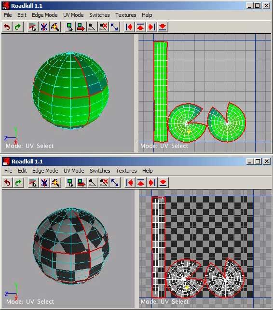The image size is (273, 310).
Task: Choose the UV scale arrows tool in green-sphere window
Action: tap(114, 27)
